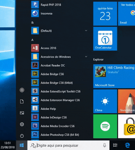Expand the (Default) folder
This screenshot has width=135, height=150.
(x=59, y=31)
